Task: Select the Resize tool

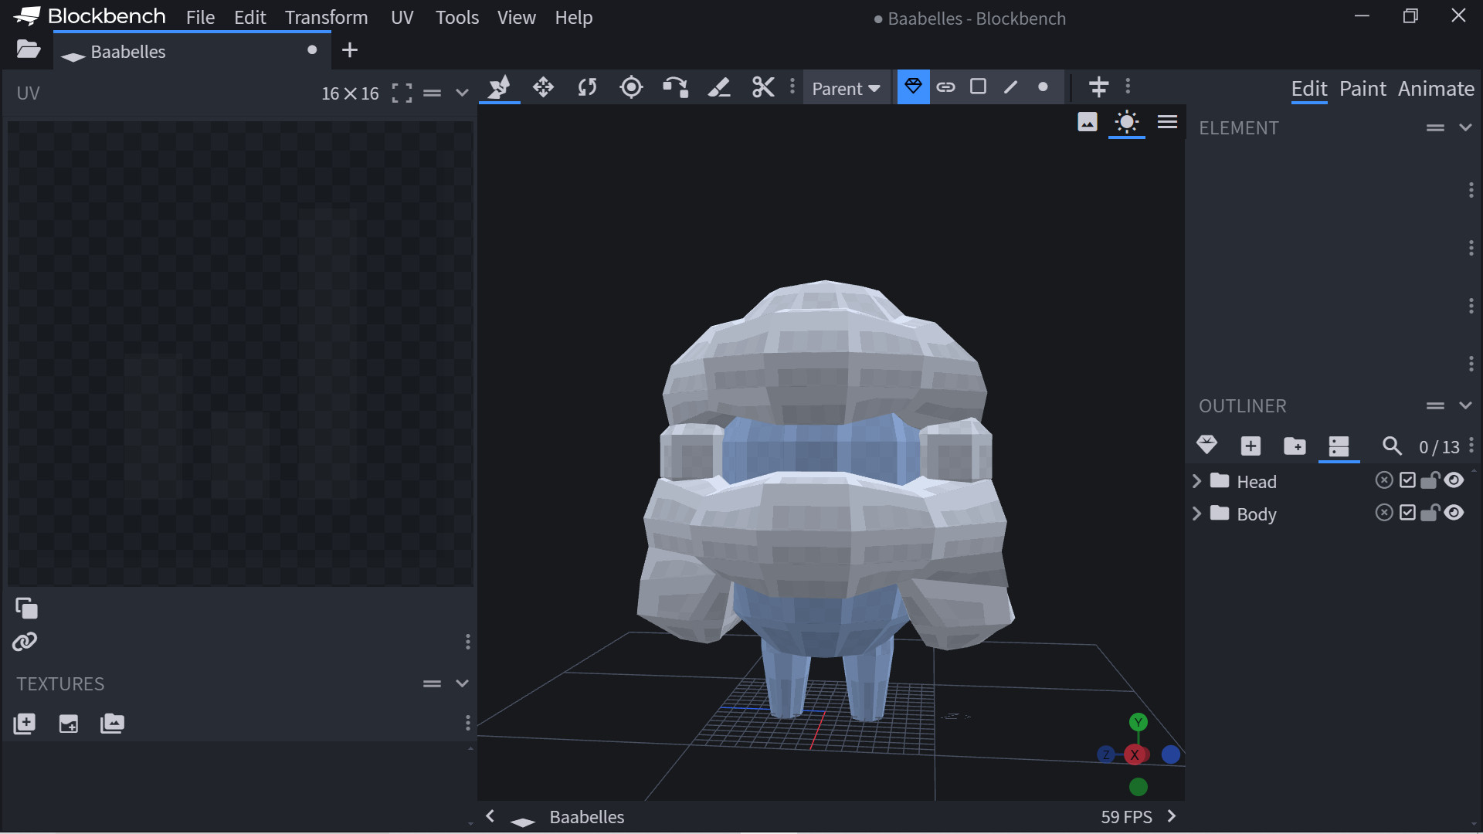Action: (543, 87)
